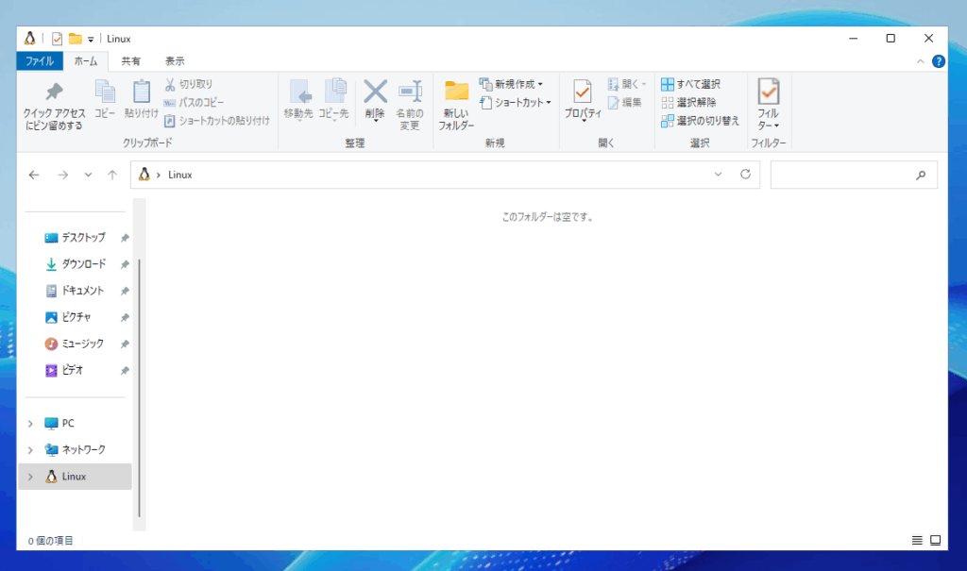Open the 共有 ribbon tab

(130, 61)
